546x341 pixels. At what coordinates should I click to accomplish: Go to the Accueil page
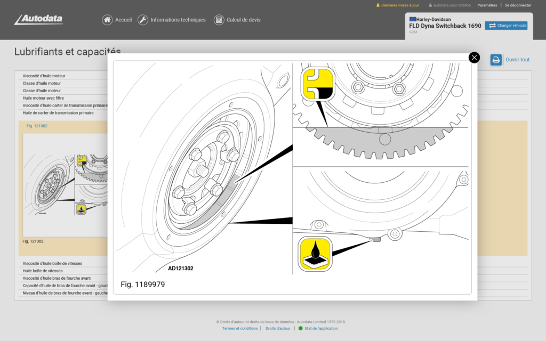(123, 20)
